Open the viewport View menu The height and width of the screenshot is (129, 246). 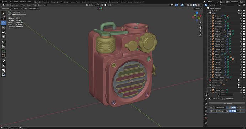[x=23, y=5]
